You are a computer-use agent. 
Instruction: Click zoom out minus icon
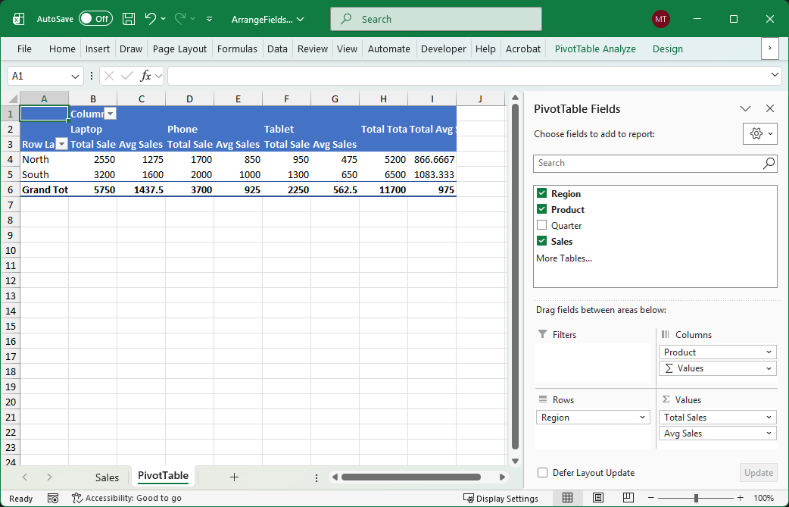coord(652,498)
